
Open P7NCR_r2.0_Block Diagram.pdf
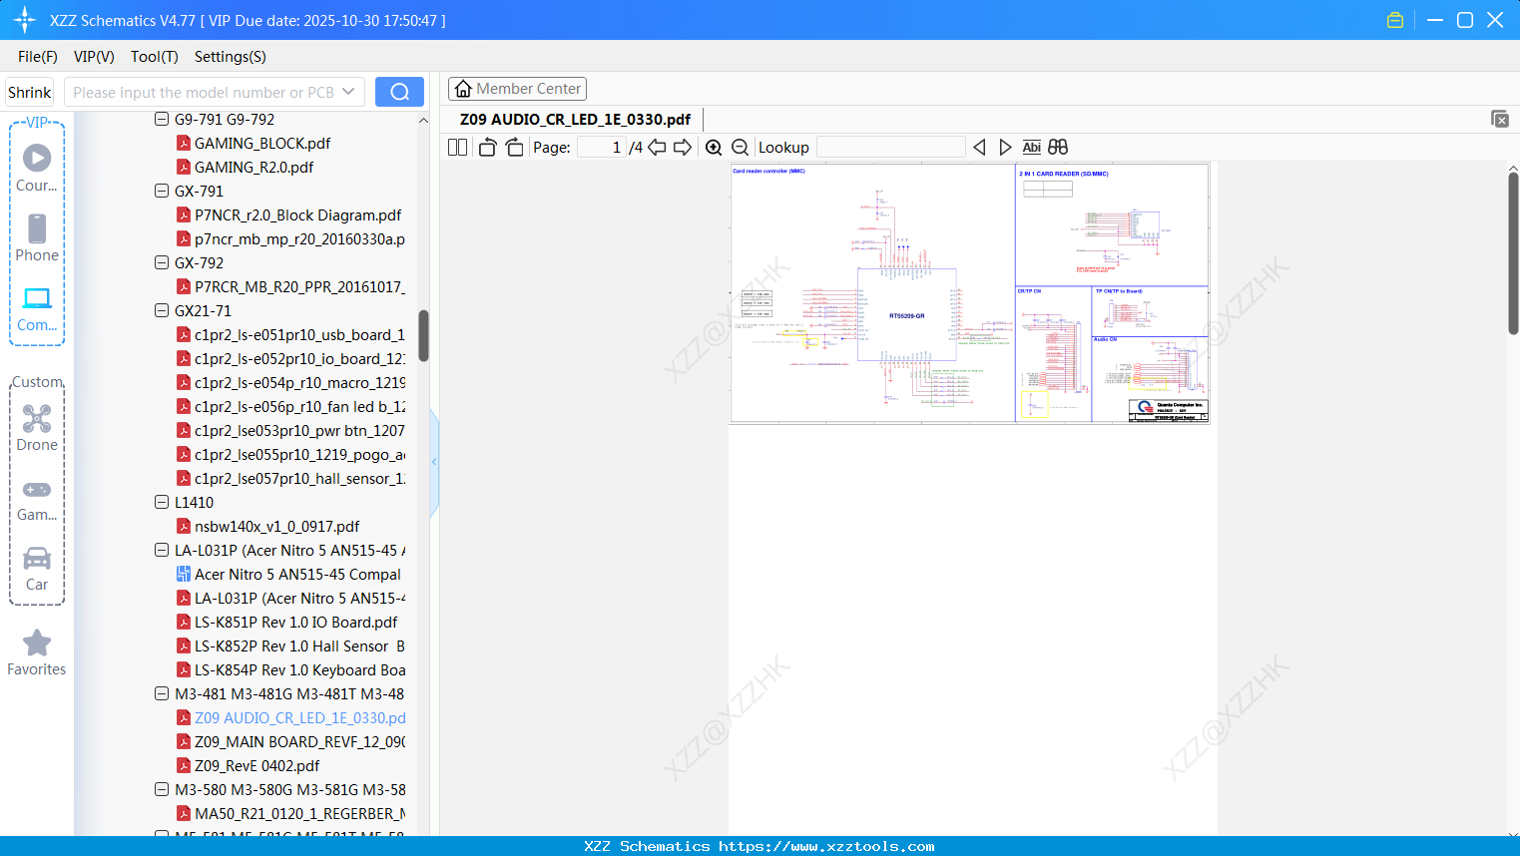tap(297, 214)
